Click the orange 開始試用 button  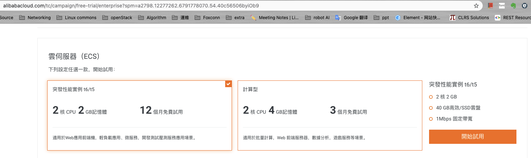(x=472, y=136)
